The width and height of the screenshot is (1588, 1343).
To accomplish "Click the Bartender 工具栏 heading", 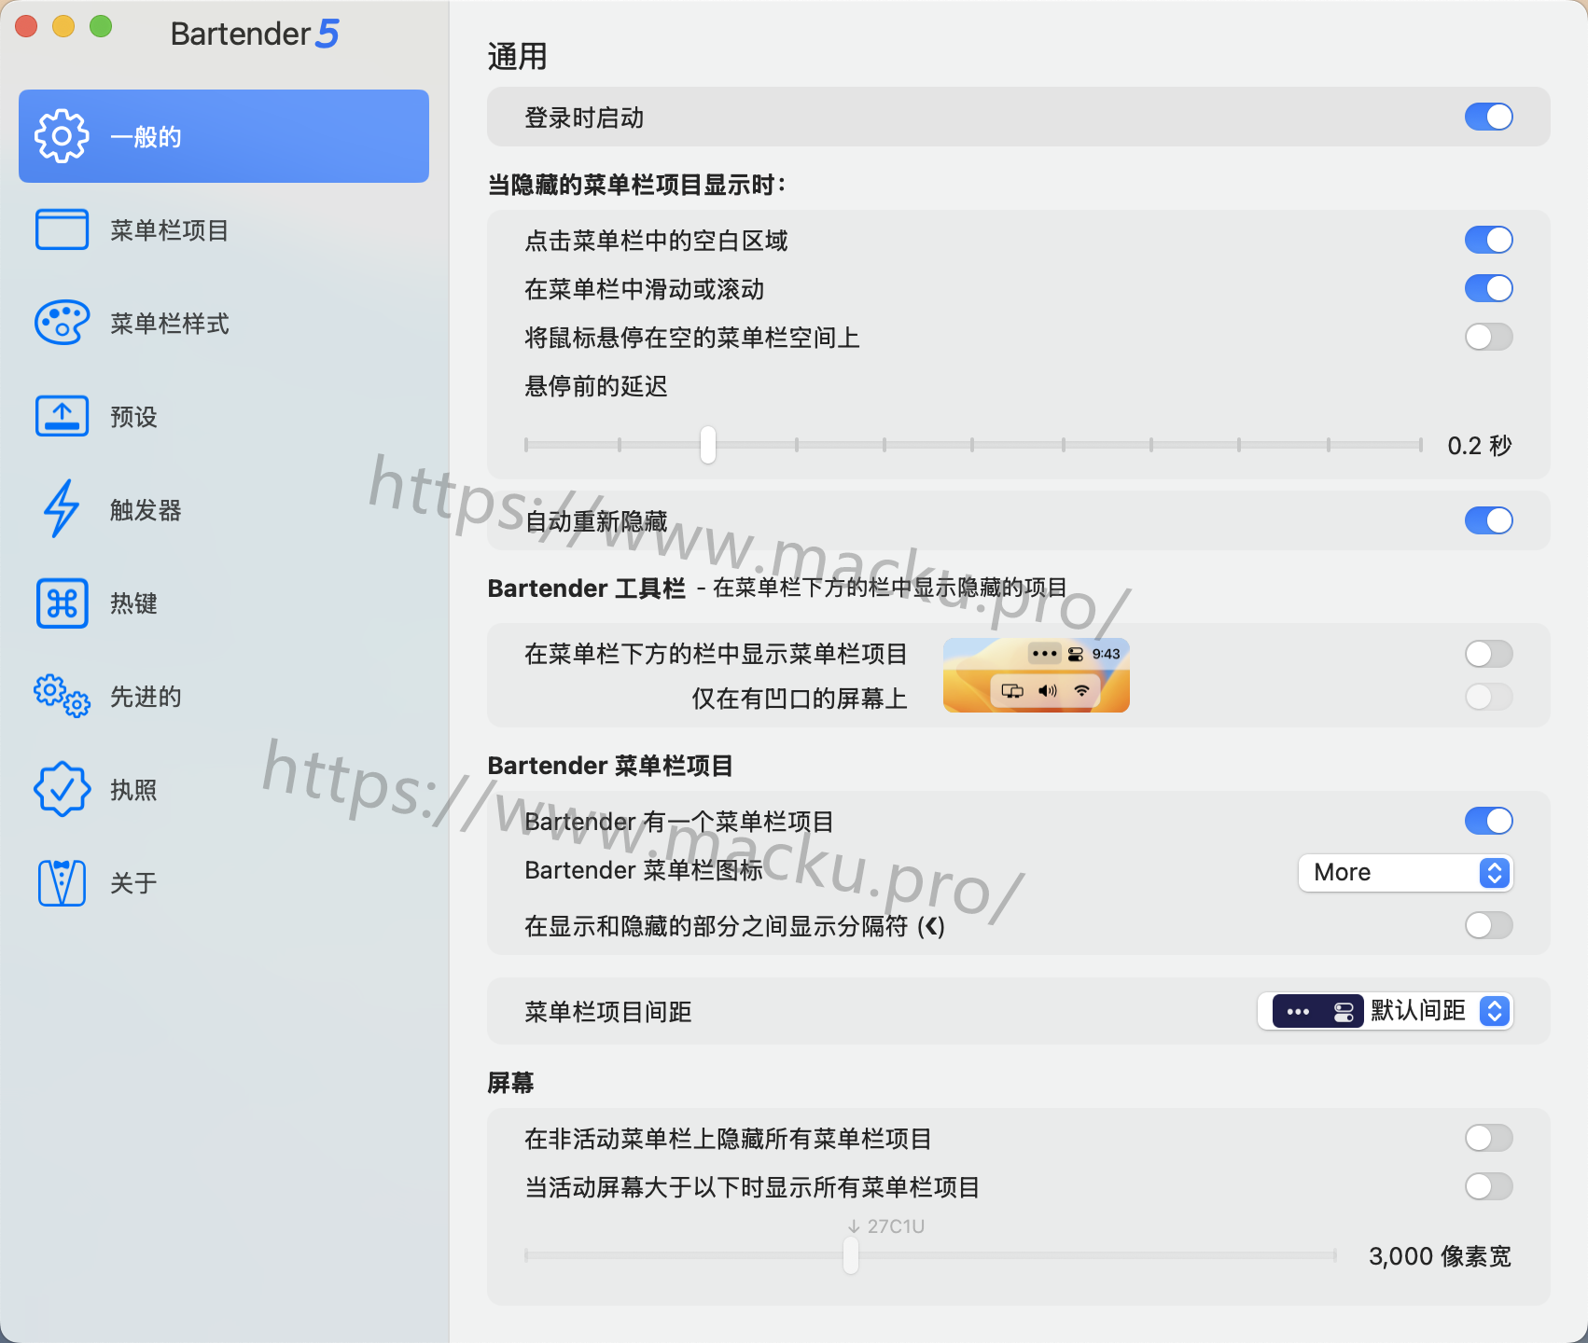I will coord(587,588).
